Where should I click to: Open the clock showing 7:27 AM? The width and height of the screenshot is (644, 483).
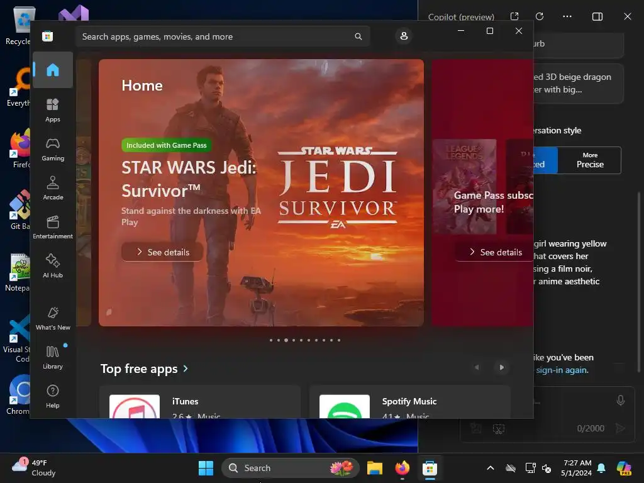coord(577,468)
